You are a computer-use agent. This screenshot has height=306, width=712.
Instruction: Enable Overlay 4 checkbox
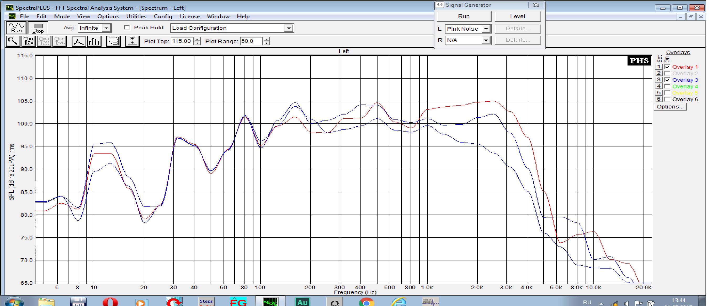click(667, 86)
